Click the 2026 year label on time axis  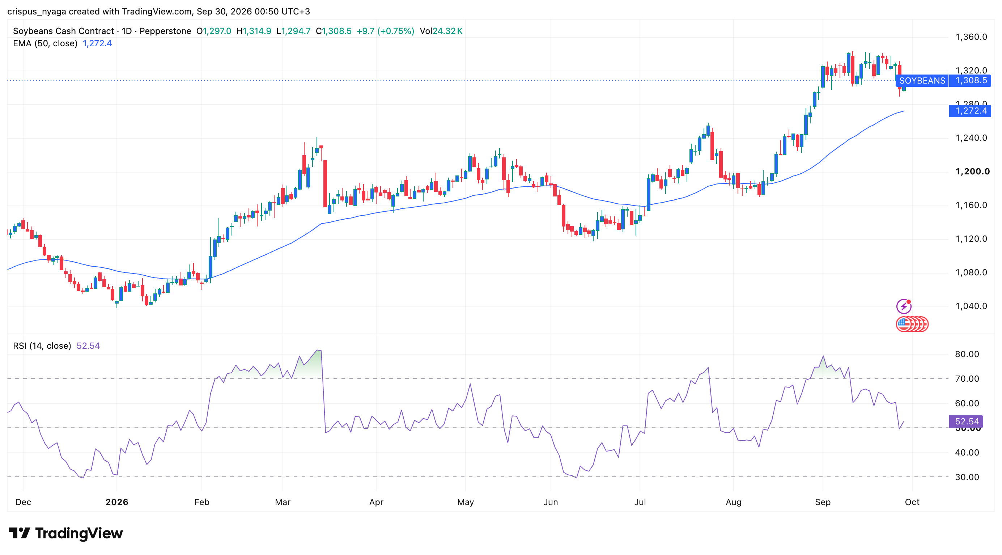(x=117, y=502)
